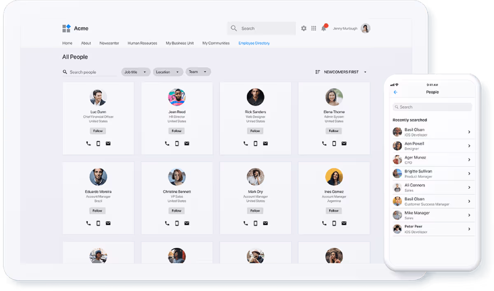The width and height of the screenshot is (494, 291).
Task: Open Human Resources nav item
Action: pos(142,43)
